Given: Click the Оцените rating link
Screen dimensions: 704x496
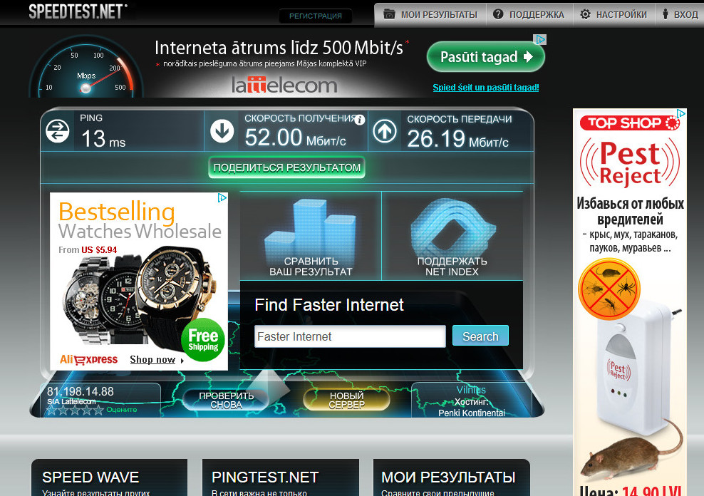Looking at the screenshot, I should [x=122, y=410].
